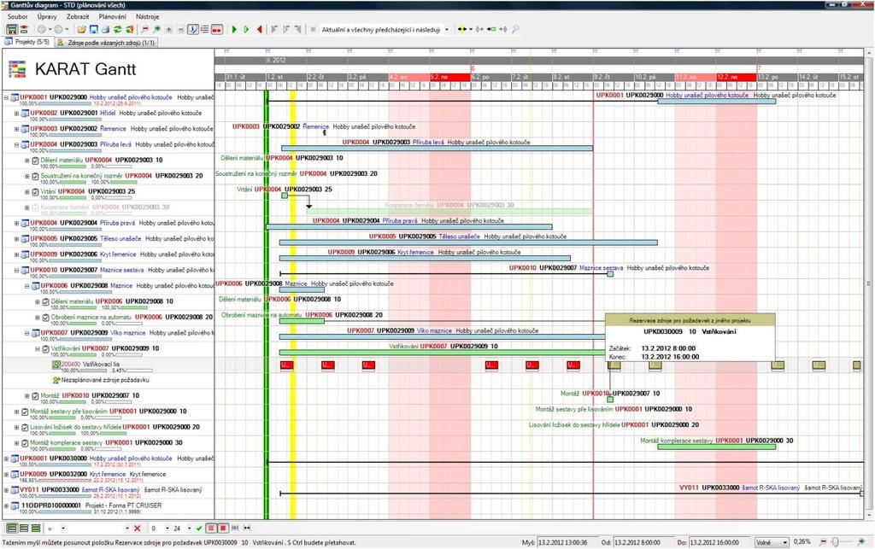
Task: Click the green checkmark in the bottom toolbar
Action: point(198,529)
